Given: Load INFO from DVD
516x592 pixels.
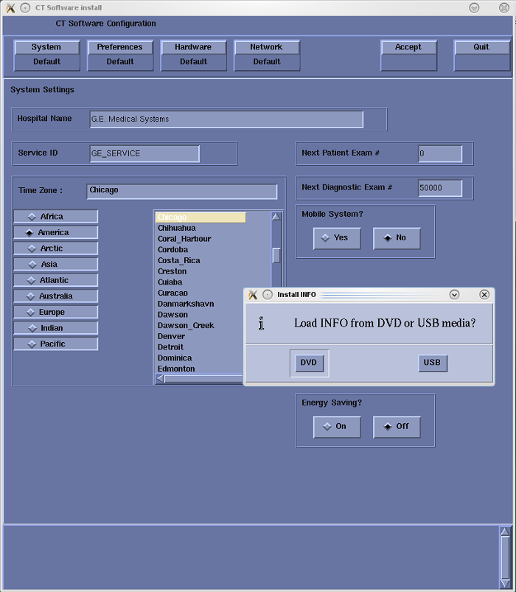Looking at the screenshot, I should (x=308, y=363).
